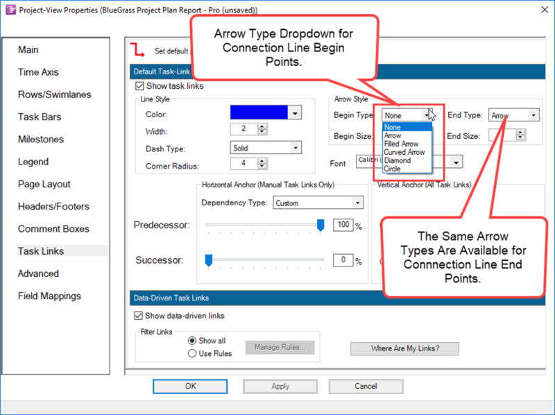This screenshot has height=415, width=555.
Task: Switch to the Page Layout tab
Action: click(44, 184)
